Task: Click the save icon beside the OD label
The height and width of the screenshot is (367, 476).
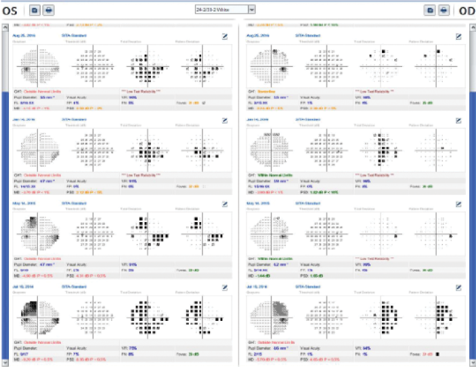Action: pyautogui.click(x=430, y=10)
